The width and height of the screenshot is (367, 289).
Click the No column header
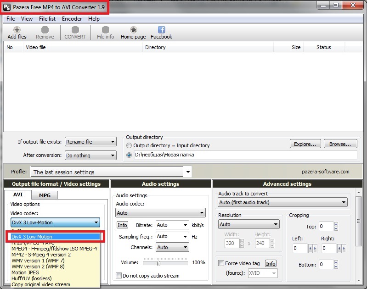coord(13,47)
